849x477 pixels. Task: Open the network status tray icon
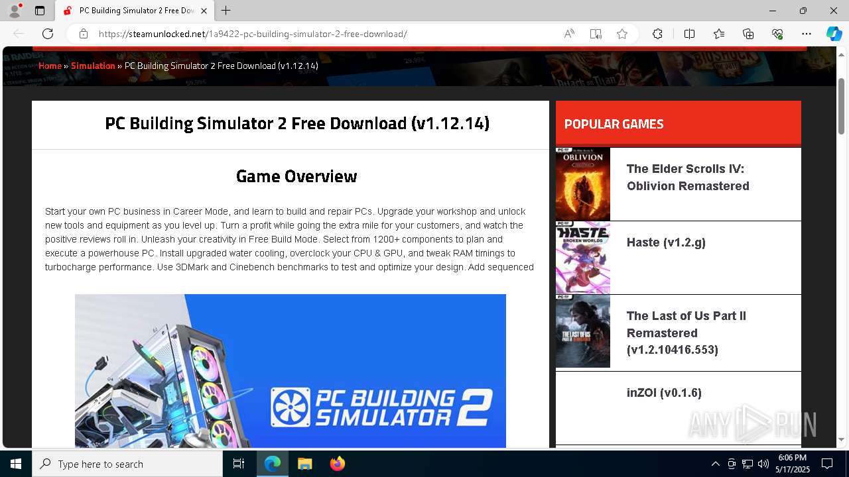748,464
